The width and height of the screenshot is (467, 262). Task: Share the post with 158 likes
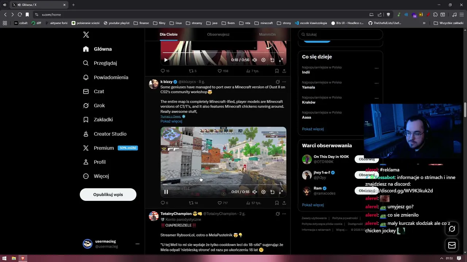284,71
